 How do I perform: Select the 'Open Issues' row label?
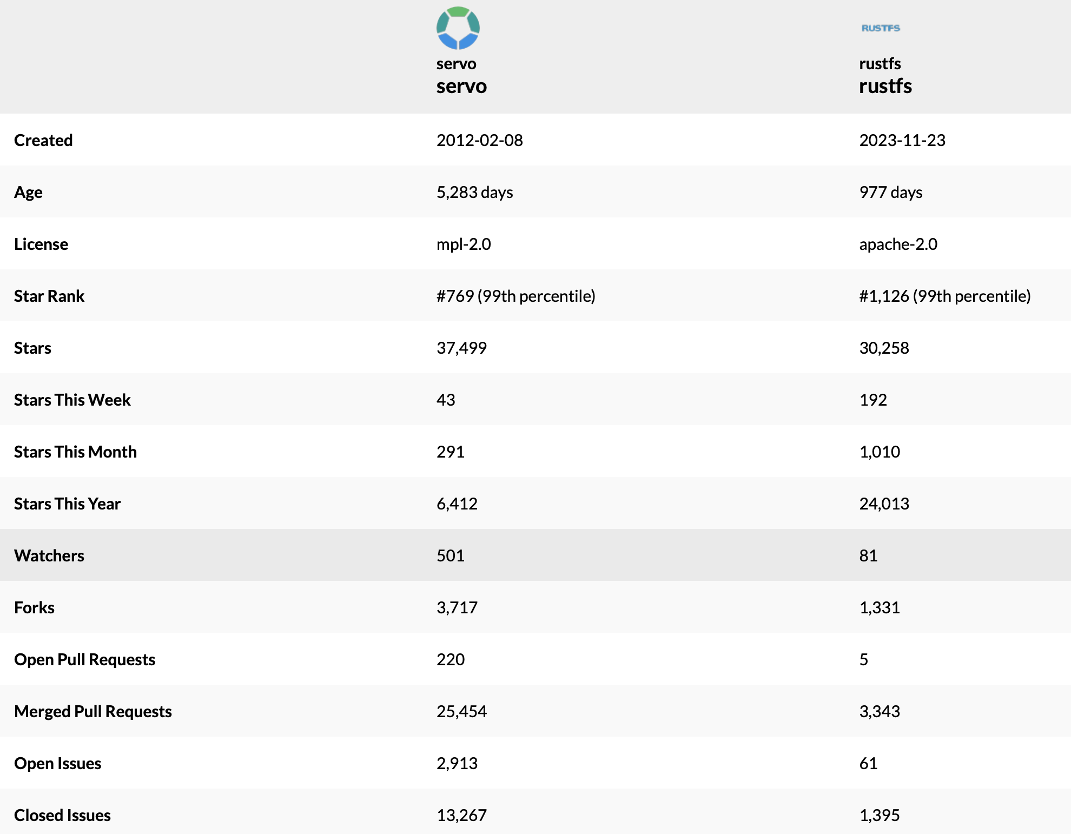click(x=57, y=764)
